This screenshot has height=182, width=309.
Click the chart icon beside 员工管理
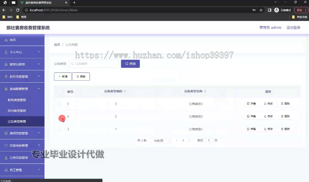coord(6,170)
